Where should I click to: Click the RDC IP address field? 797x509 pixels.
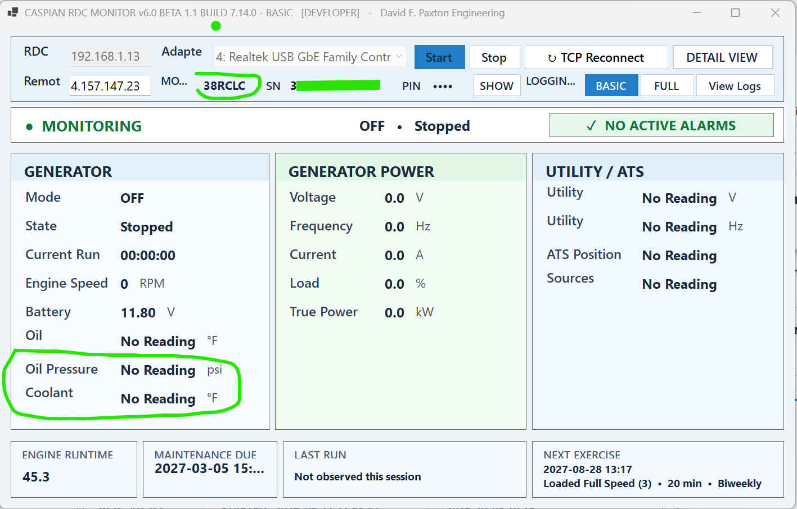tap(110, 56)
